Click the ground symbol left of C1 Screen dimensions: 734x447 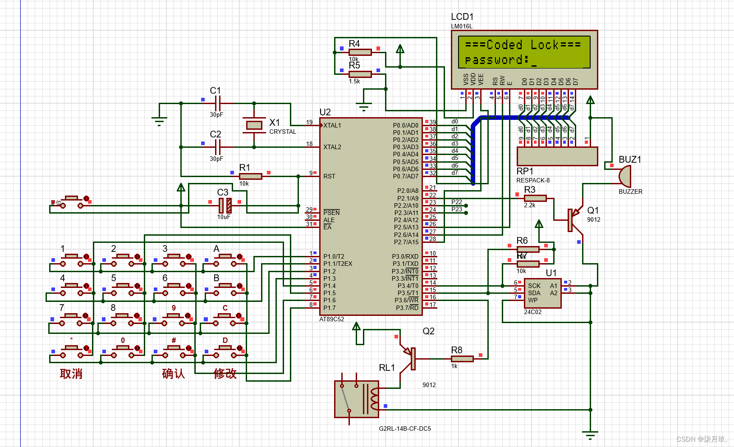coord(159,122)
